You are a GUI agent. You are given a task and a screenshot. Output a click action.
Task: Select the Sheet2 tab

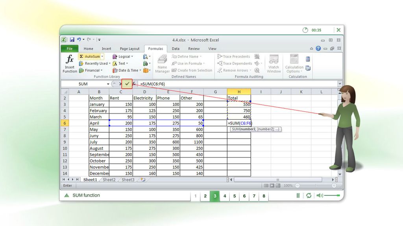pyautogui.click(x=109, y=180)
